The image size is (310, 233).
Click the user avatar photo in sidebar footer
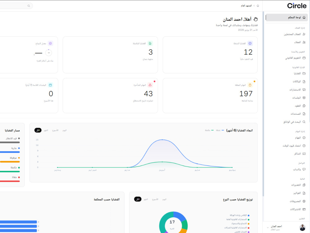(x=302, y=228)
